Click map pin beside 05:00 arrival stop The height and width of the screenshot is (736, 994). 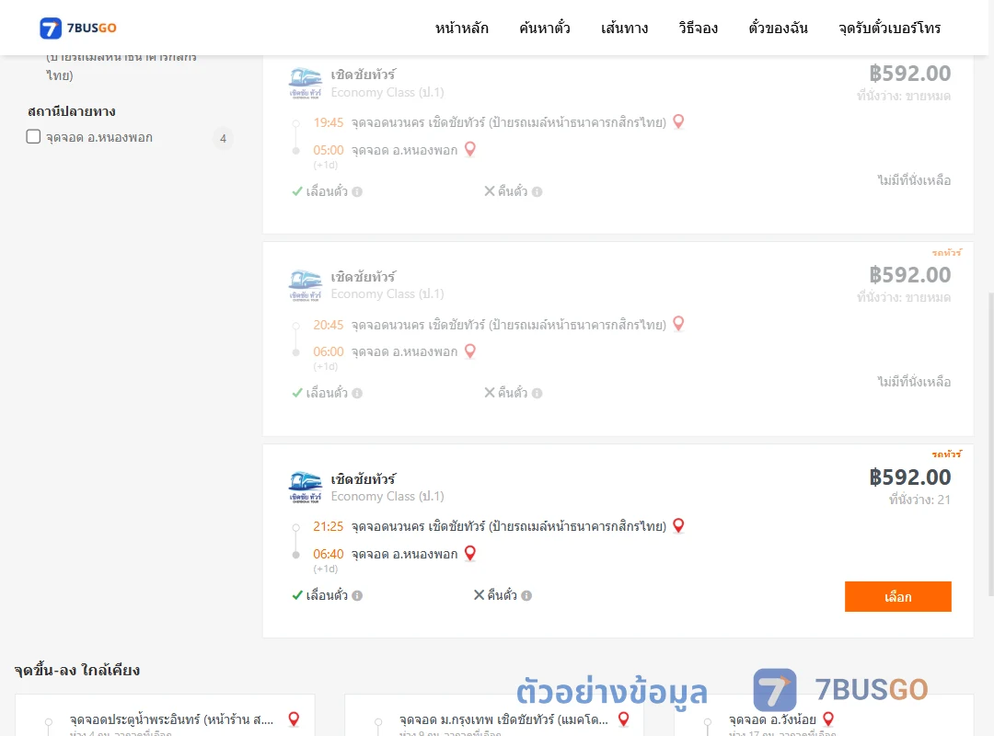click(x=469, y=149)
